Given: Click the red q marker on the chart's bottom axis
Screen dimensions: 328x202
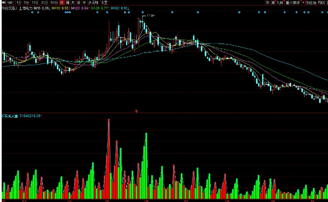Looking at the screenshot, I should [x=136, y=111].
